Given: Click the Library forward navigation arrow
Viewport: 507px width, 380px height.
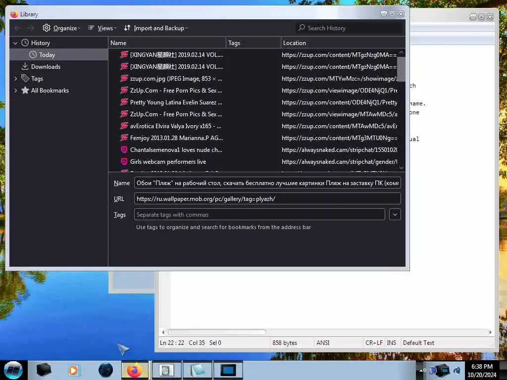Looking at the screenshot, I should tap(31, 28).
